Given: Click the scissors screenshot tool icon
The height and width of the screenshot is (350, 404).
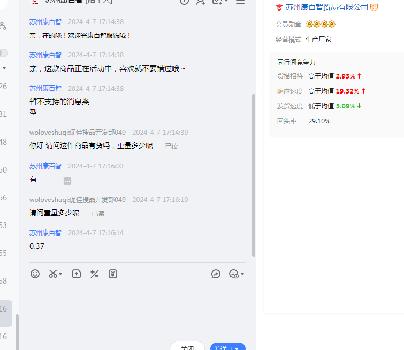Looking at the screenshot, I should coord(52,274).
